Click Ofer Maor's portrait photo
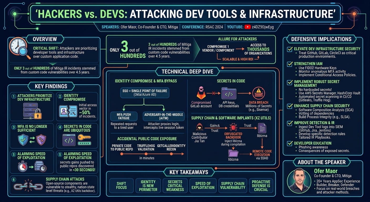The image size is (370, 202). (299, 180)
